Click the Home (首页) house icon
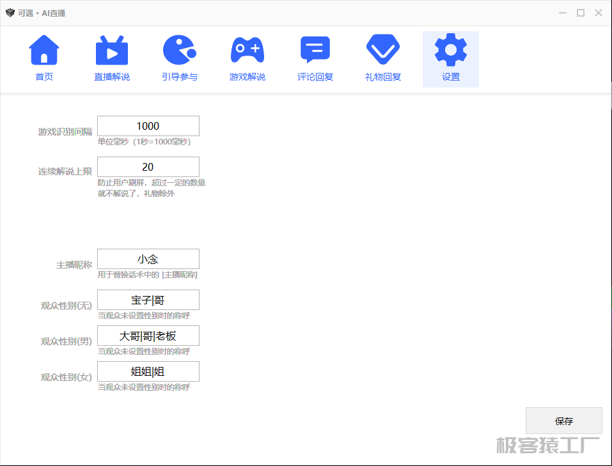612x466 pixels. point(44,50)
